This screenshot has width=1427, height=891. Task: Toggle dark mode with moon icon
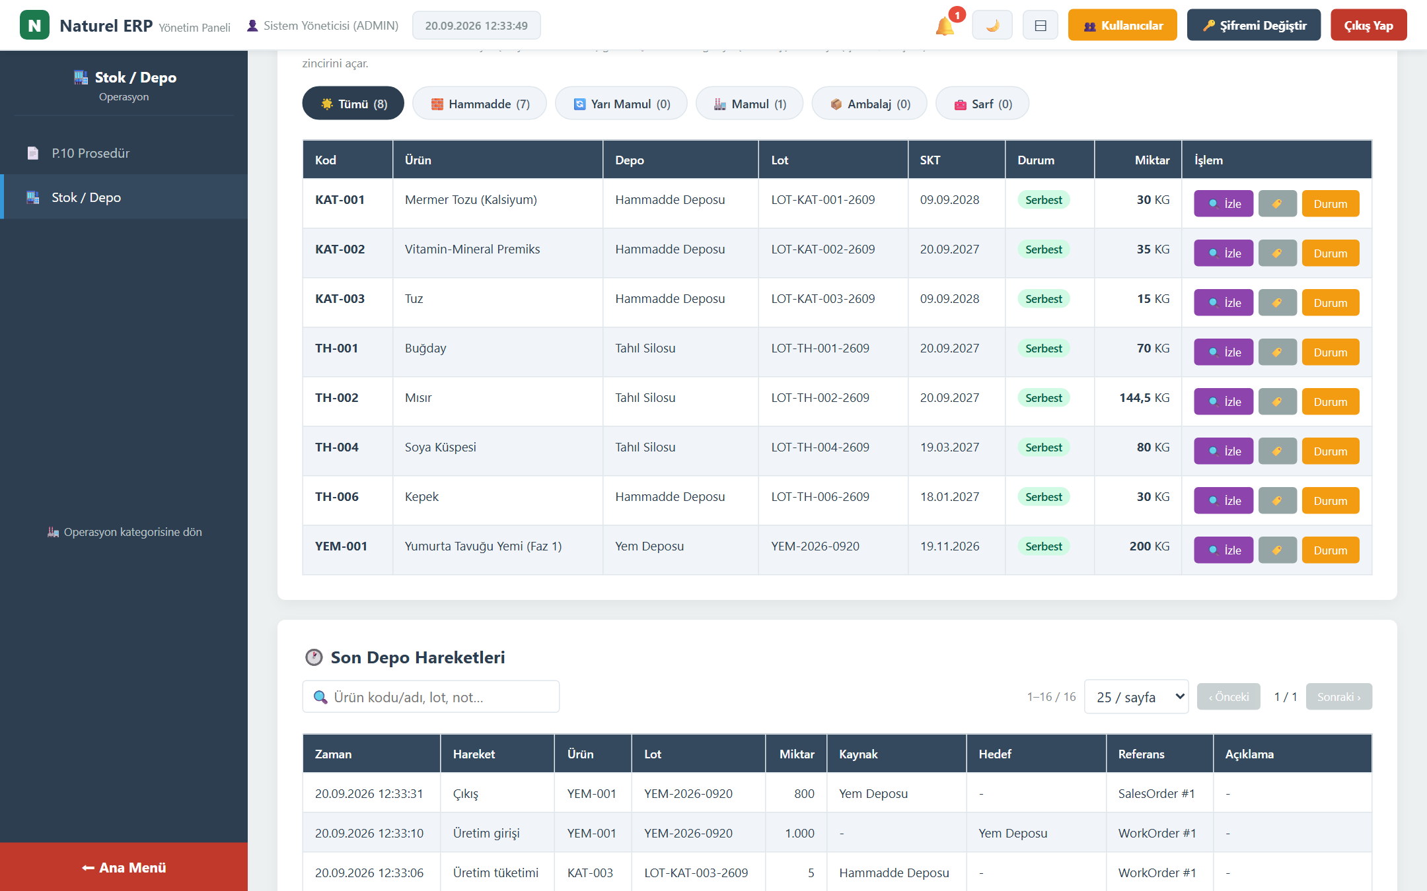point(992,26)
